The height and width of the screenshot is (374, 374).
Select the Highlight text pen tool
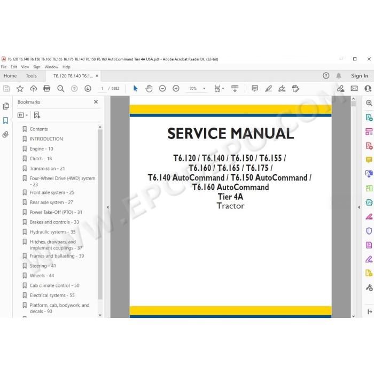coord(268,89)
